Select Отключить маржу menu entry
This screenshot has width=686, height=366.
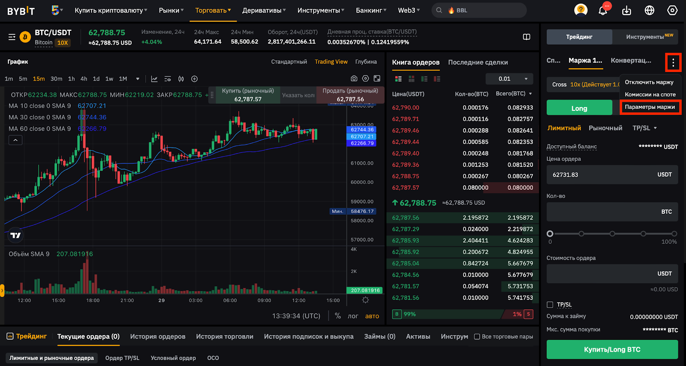(649, 82)
